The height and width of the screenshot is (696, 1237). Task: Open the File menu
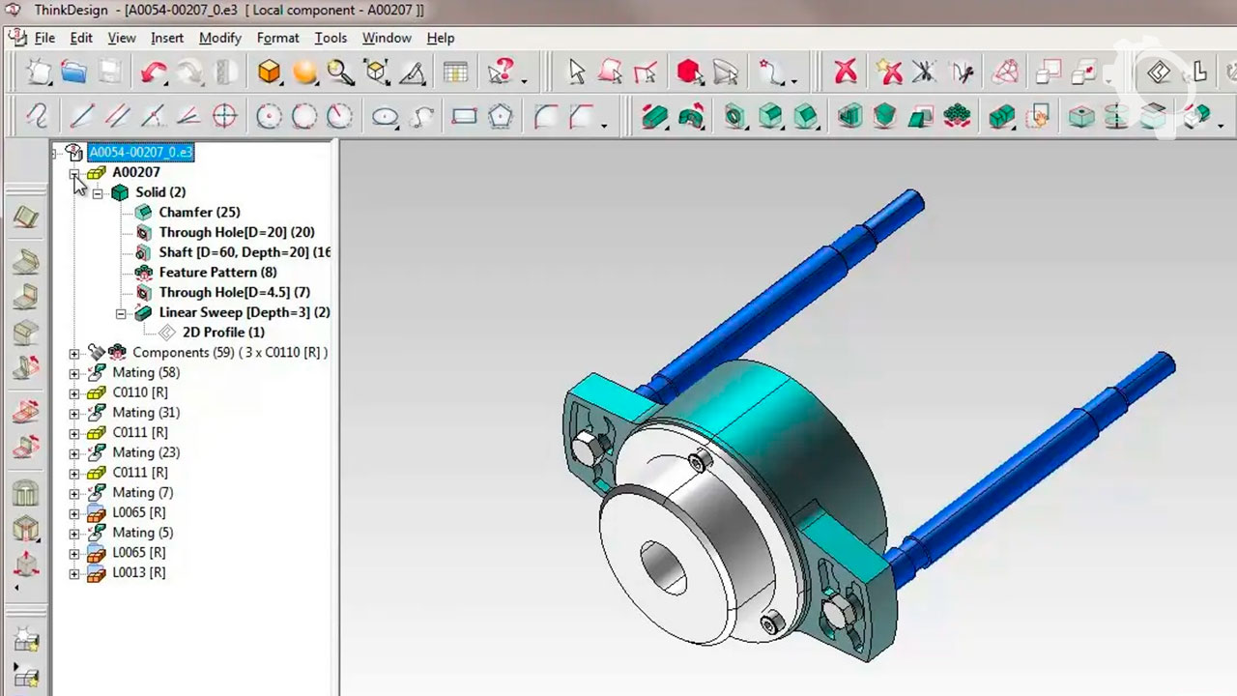click(x=44, y=38)
